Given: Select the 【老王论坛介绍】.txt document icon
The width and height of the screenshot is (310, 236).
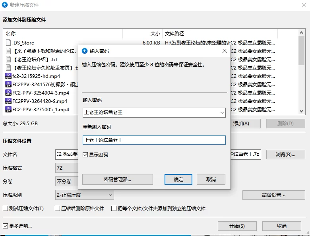Looking at the screenshot, I should tap(8, 59).
